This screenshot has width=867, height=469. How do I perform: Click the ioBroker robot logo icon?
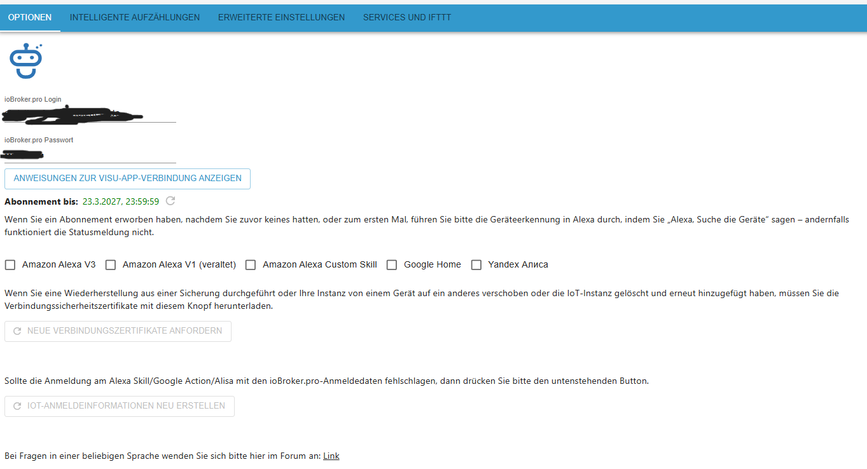click(x=25, y=62)
